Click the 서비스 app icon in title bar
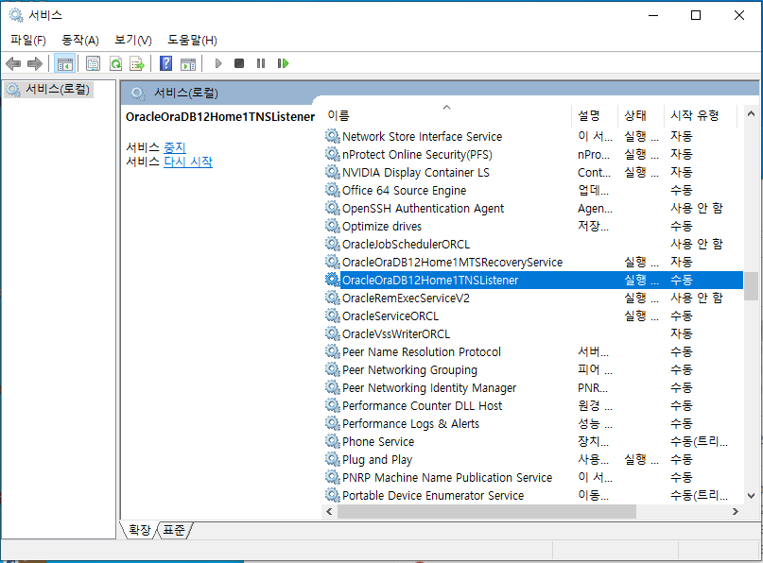763x563 pixels. tap(16, 15)
